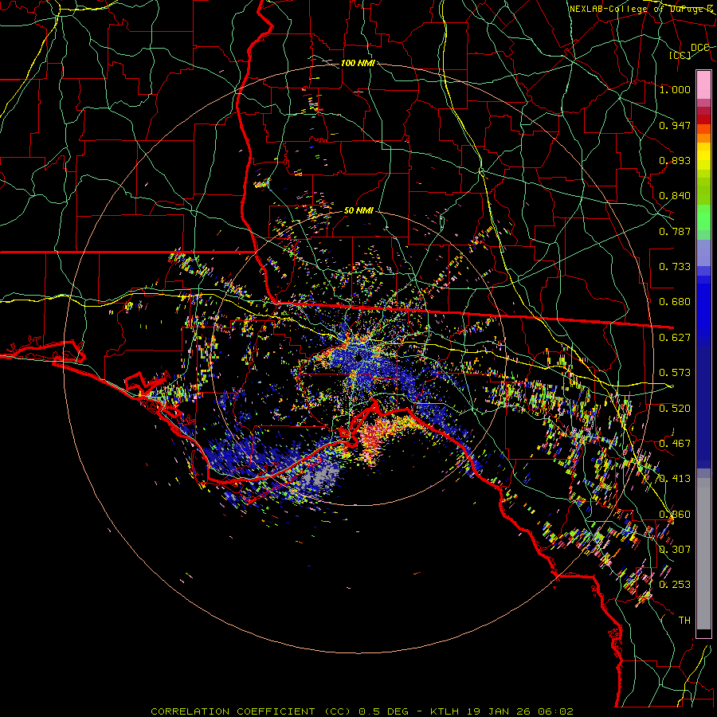This screenshot has width=717, height=717.
Task: Click the 0.840 scale value
Action: (x=675, y=196)
